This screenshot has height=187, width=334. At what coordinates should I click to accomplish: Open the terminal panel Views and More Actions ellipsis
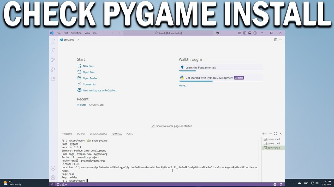(271, 133)
